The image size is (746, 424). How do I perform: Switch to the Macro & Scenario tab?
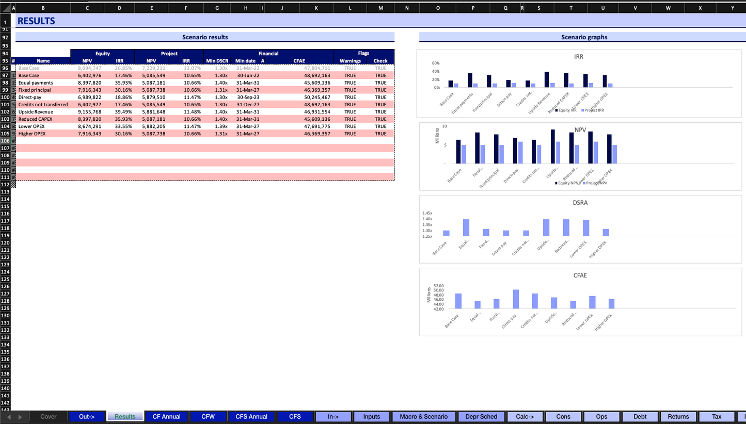click(x=423, y=417)
